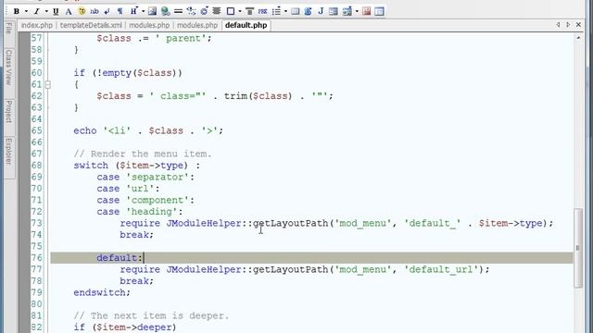Click the blue S script icon

(308, 11)
